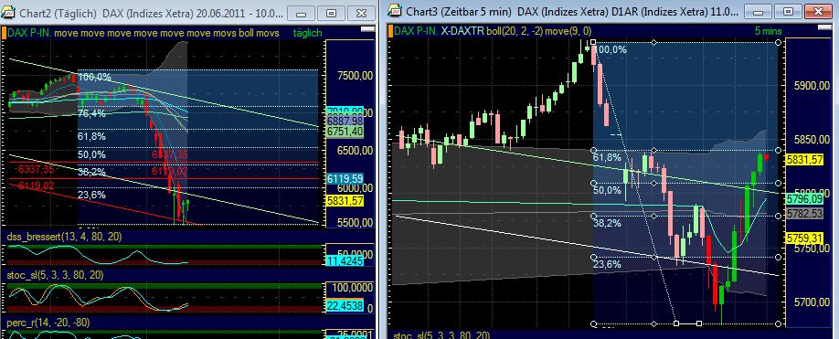Minimize the Chart2 (Täglich) window
Image resolution: width=839 pixels, height=339 pixels.
pyautogui.click(x=303, y=13)
